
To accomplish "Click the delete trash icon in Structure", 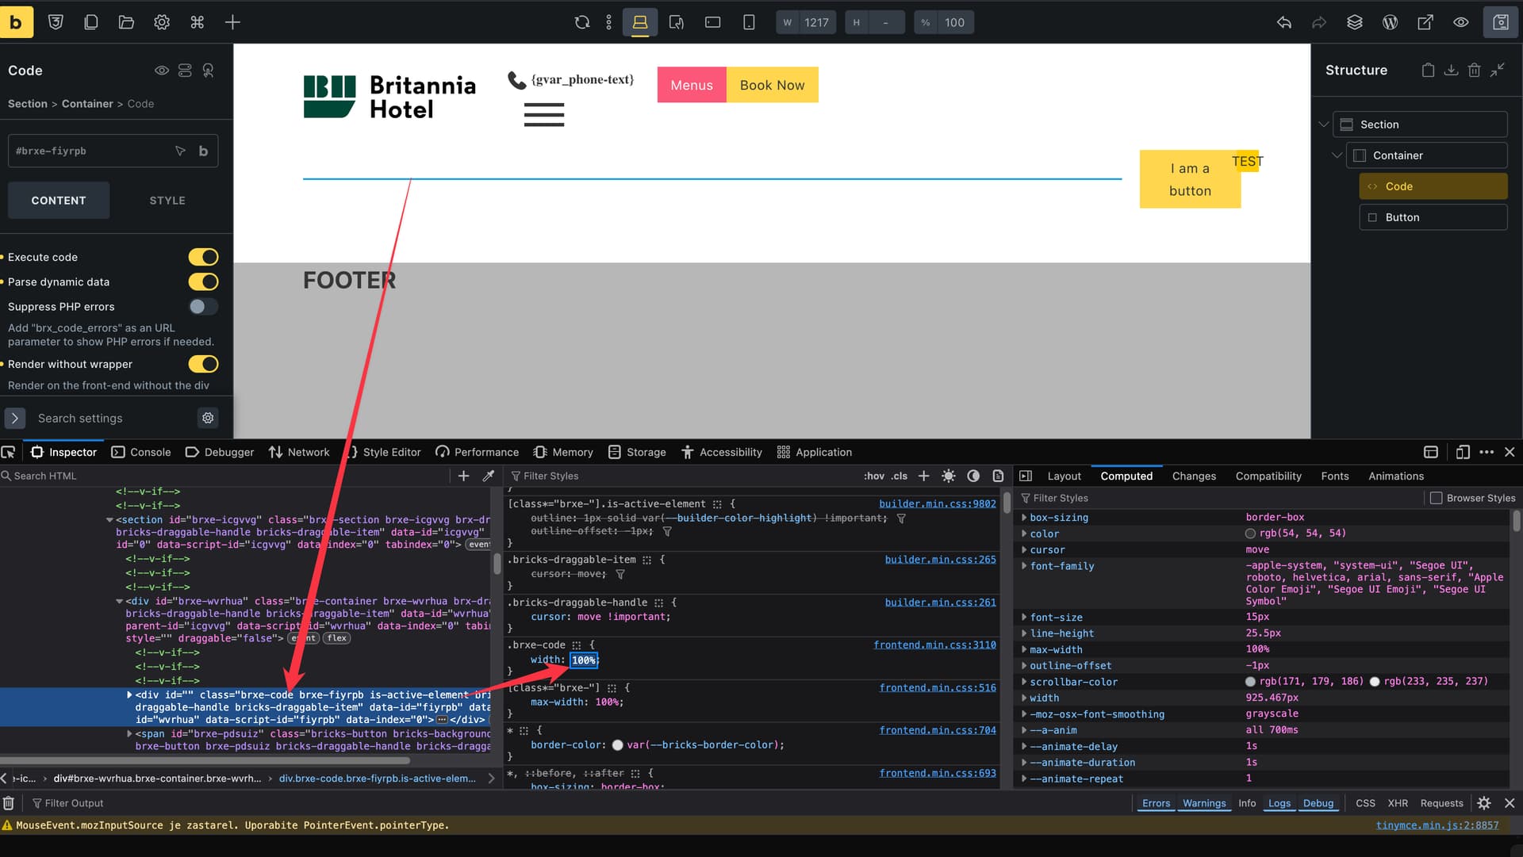I will (x=1475, y=71).
